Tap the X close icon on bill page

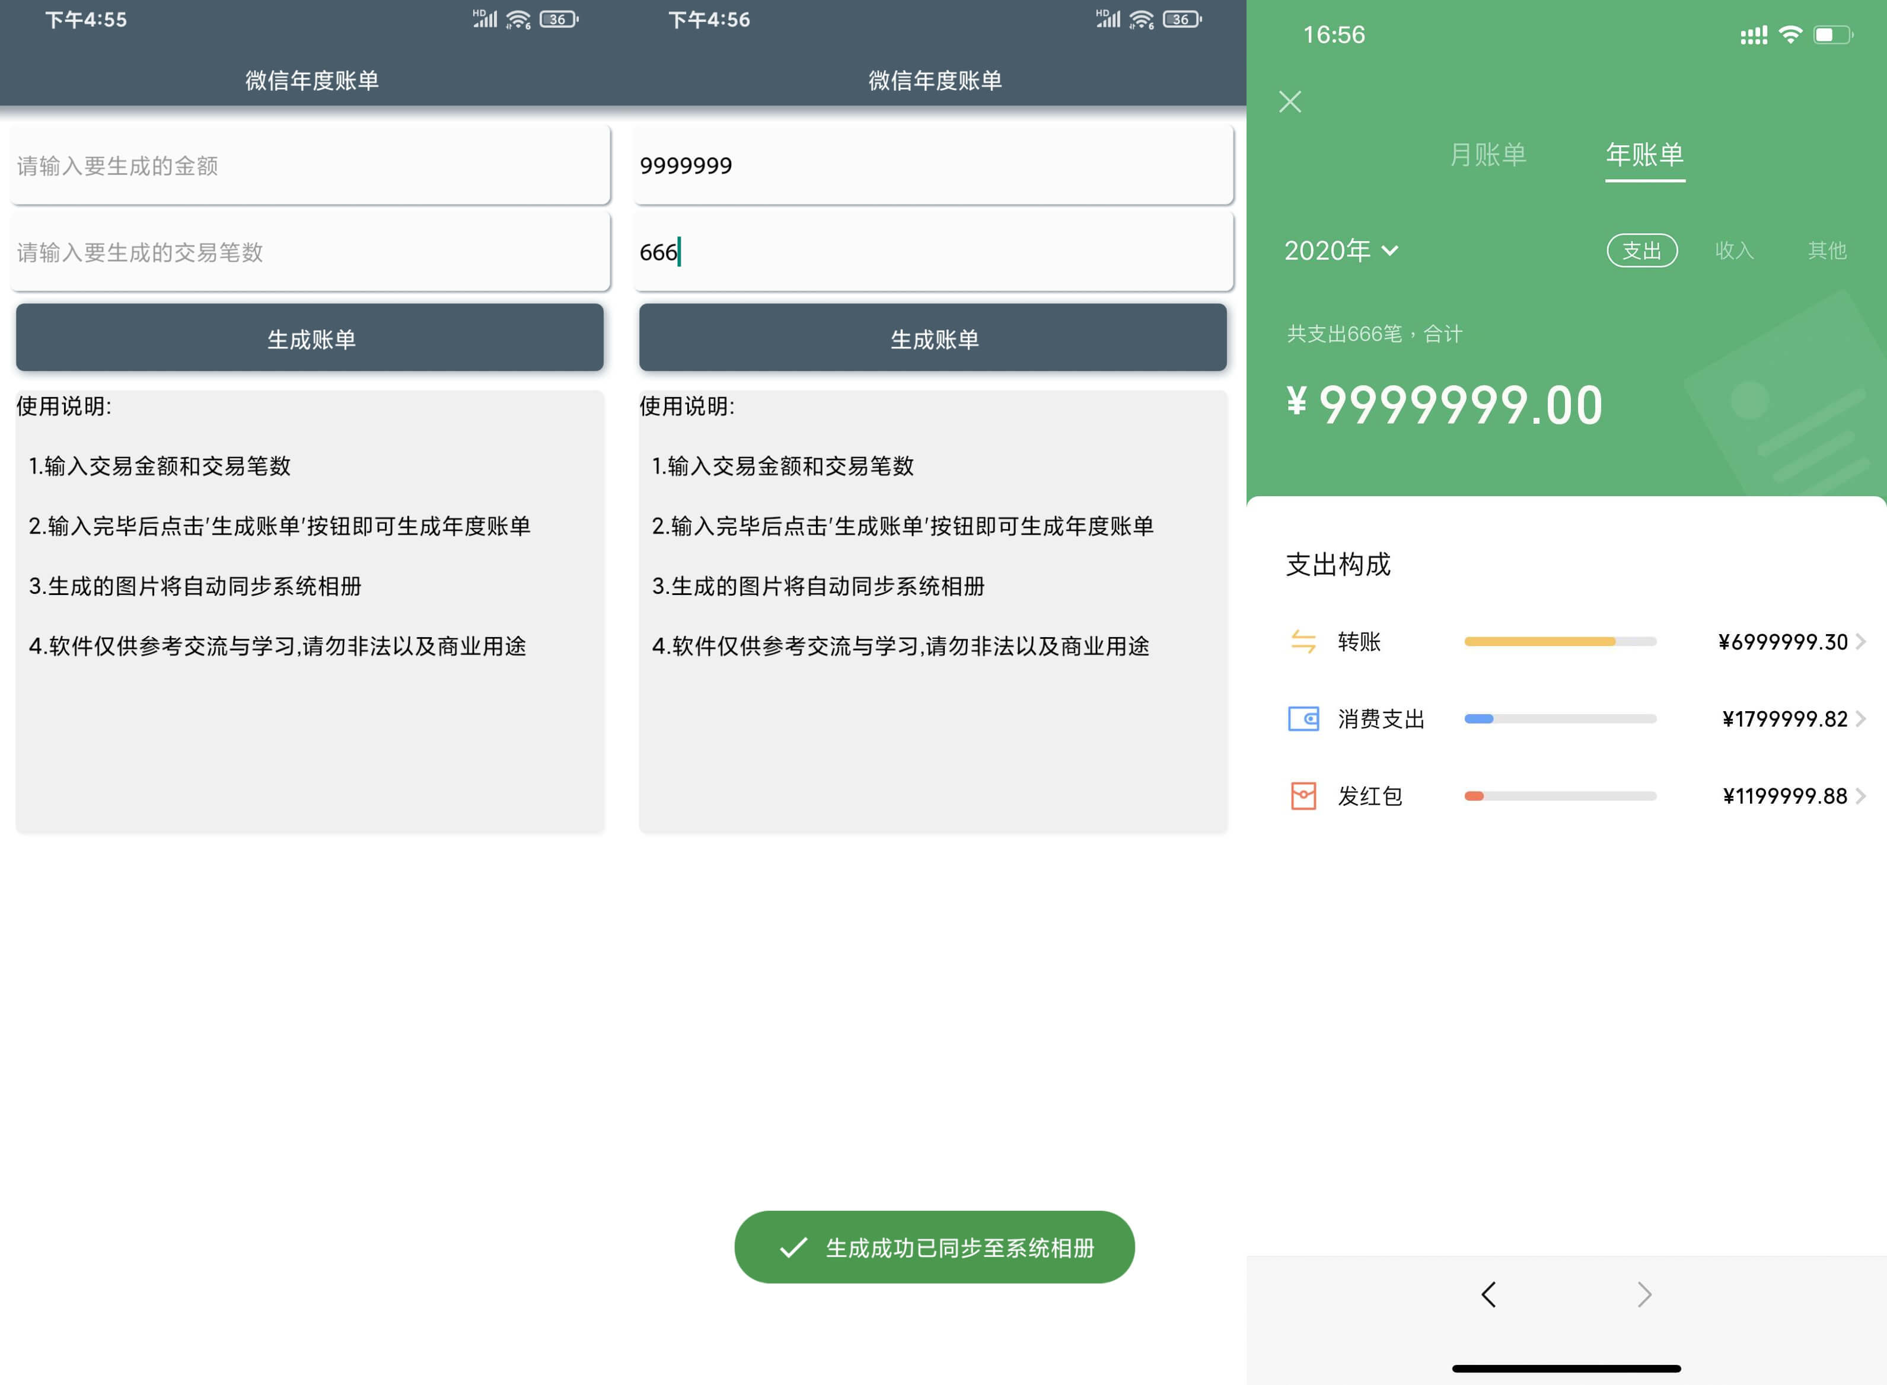coord(1290,101)
